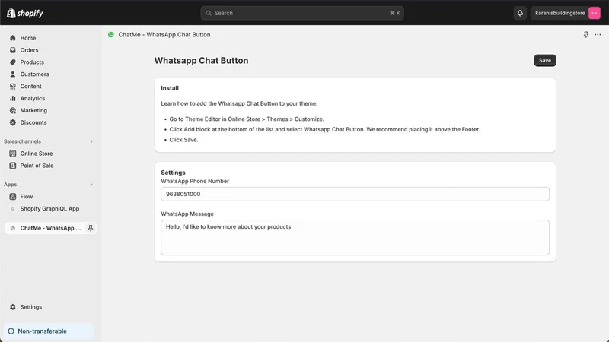
Task: Open the three-dot more actions menu
Action: click(598, 34)
